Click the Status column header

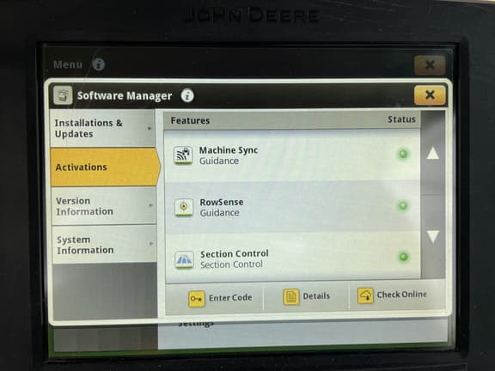coord(401,119)
